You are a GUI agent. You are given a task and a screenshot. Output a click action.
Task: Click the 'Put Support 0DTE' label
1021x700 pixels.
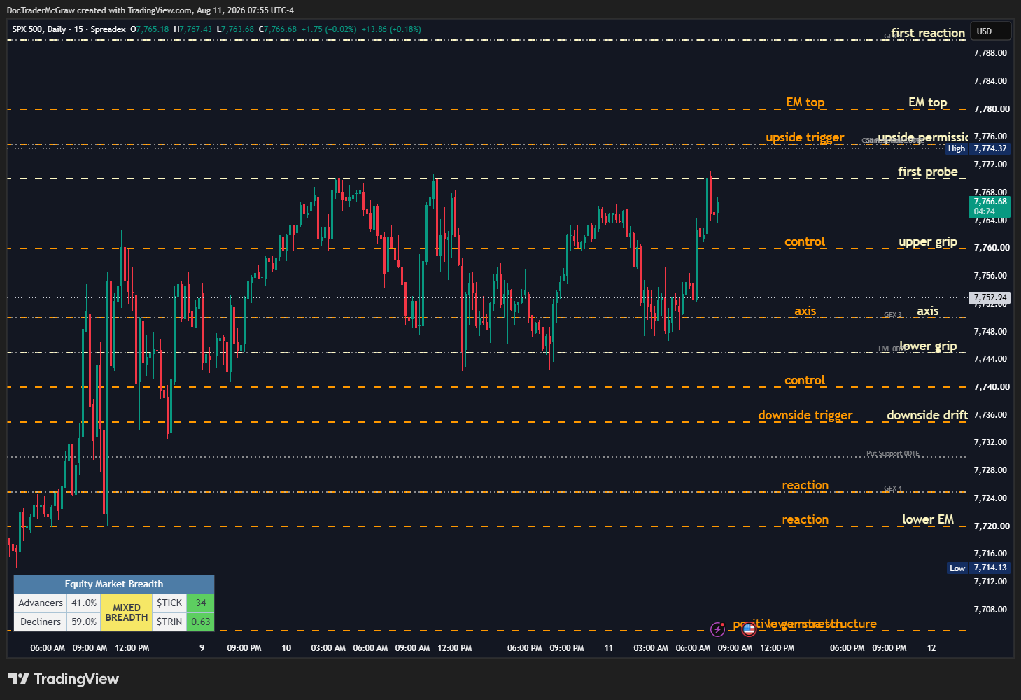point(893,454)
